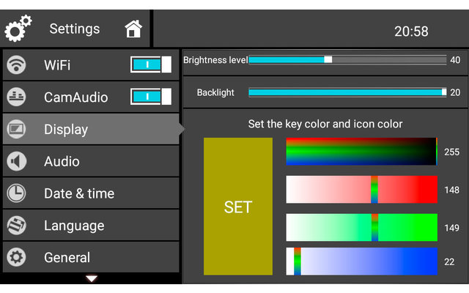Click the blue color slider

tap(361, 261)
